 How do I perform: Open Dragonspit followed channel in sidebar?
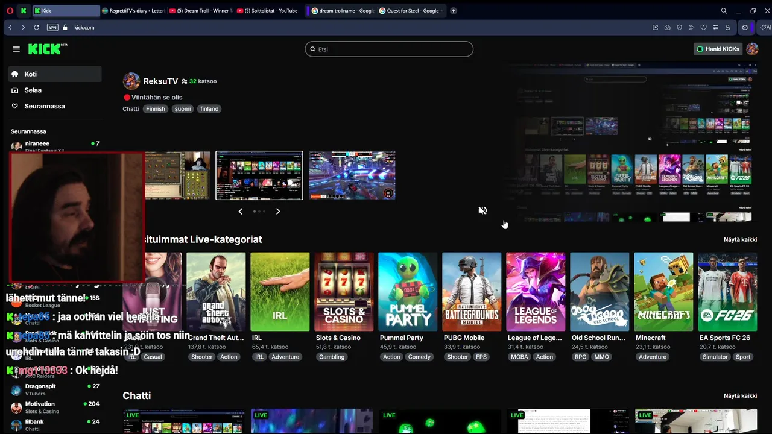pyautogui.click(x=55, y=389)
